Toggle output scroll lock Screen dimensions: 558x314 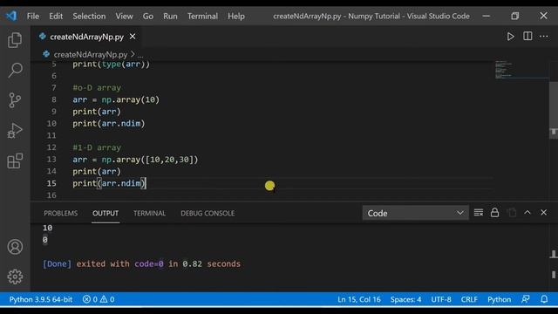tap(494, 213)
